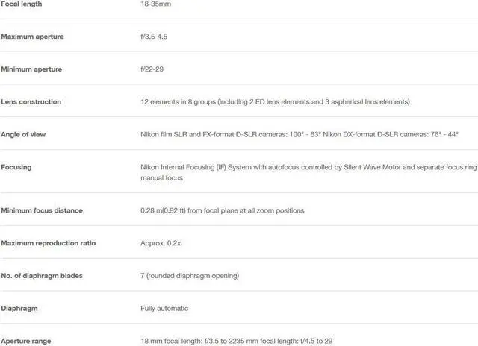Select the Approx. 0.2x value
The image size is (478, 346).
[161, 243]
